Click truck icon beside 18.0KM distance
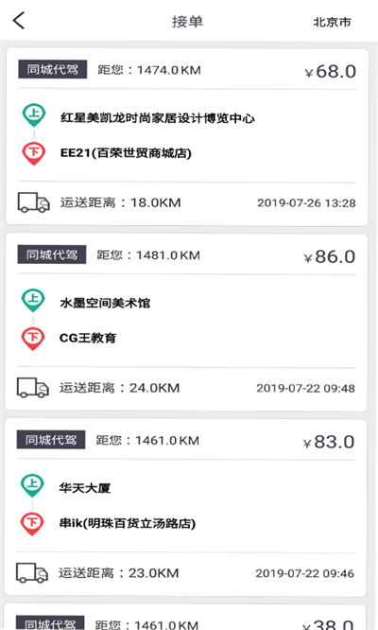The width and height of the screenshot is (378, 630). (34, 202)
